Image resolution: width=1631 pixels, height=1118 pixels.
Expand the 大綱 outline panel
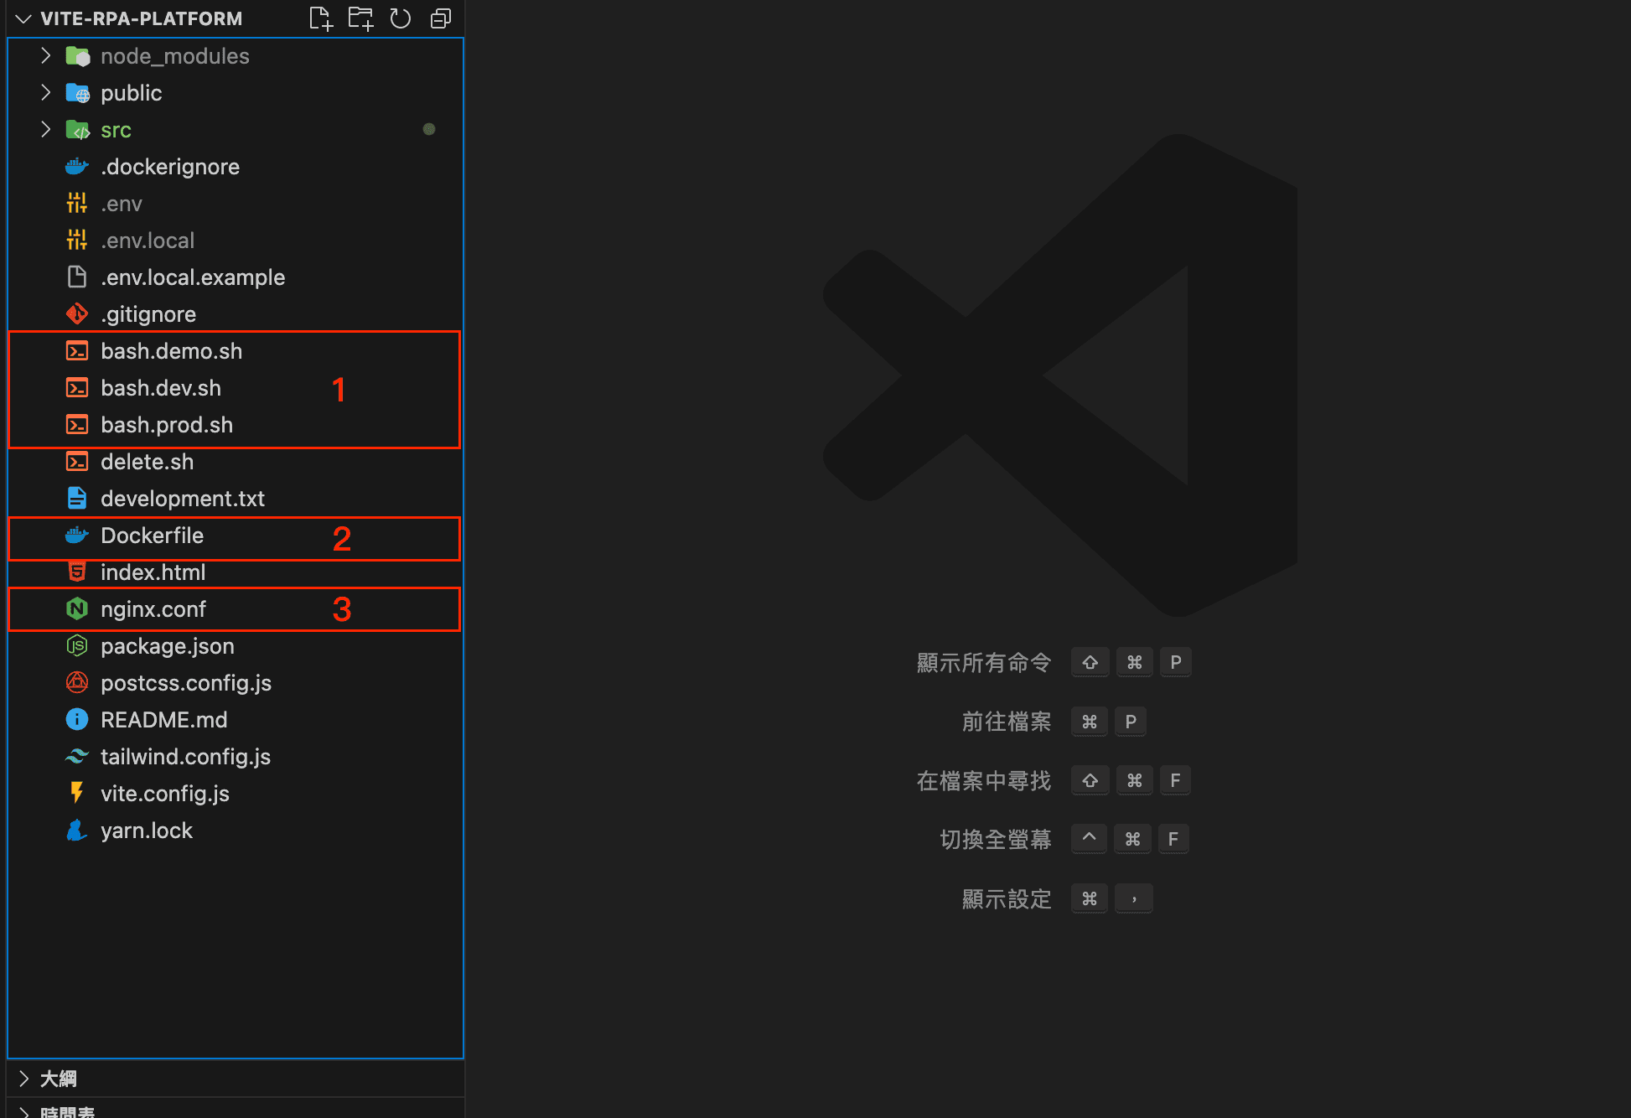(23, 1079)
